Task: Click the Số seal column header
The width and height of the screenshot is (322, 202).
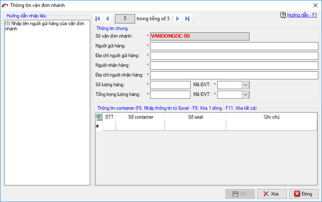Action: point(195,117)
